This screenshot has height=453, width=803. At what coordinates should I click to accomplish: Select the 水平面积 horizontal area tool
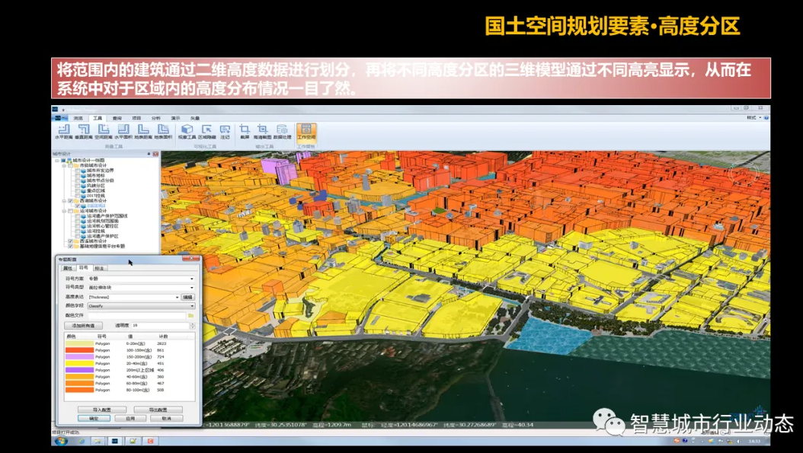coord(123,132)
